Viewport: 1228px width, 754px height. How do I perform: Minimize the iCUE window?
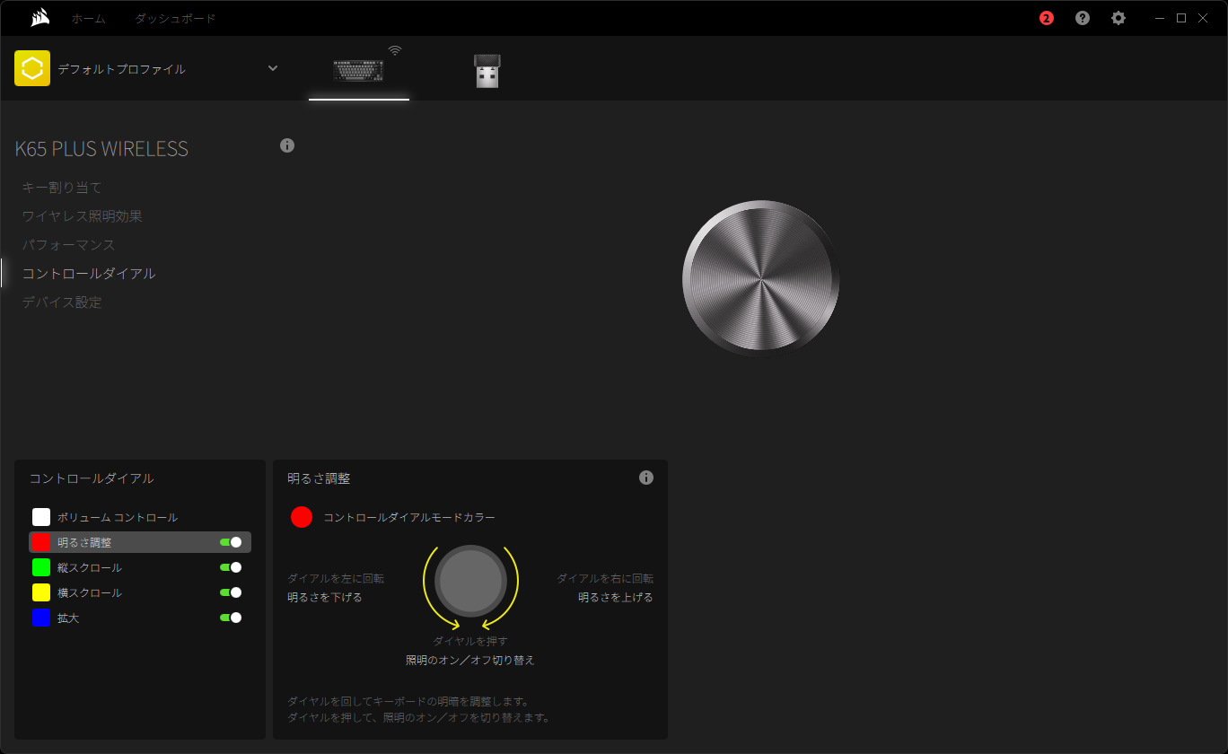pyautogui.click(x=1160, y=18)
